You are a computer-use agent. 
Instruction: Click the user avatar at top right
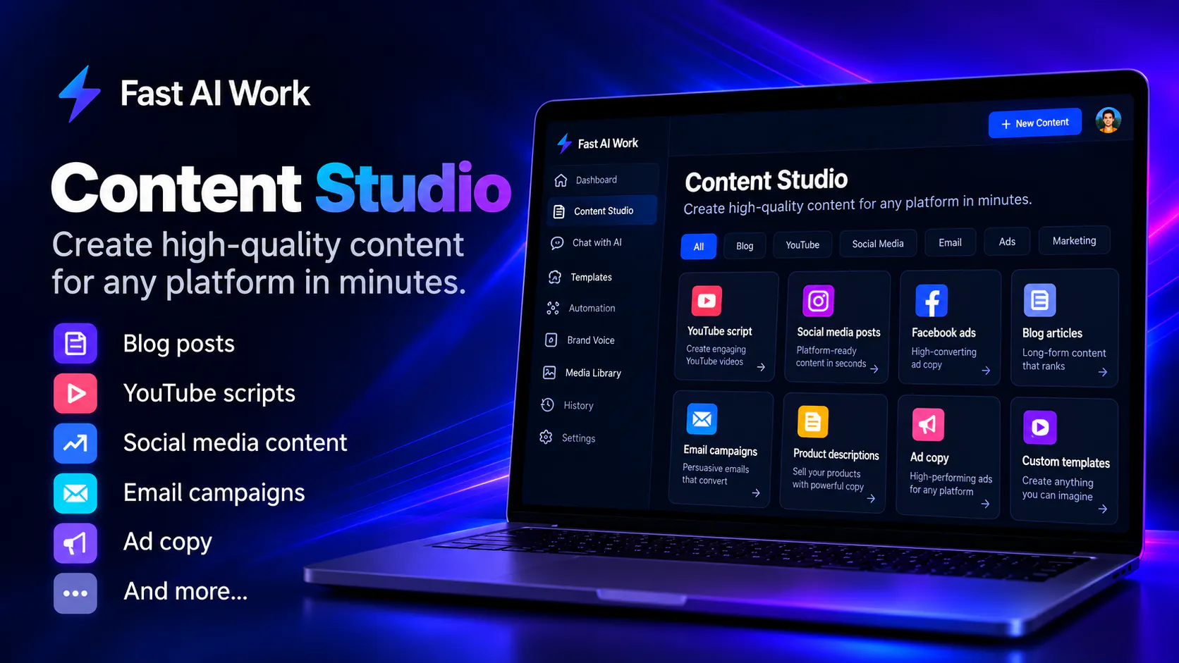point(1108,120)
